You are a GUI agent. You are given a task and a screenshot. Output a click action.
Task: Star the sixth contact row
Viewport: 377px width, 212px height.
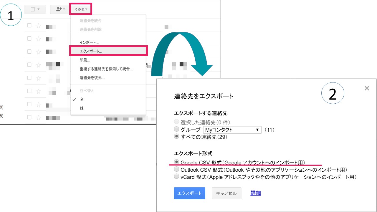point(38,91)
